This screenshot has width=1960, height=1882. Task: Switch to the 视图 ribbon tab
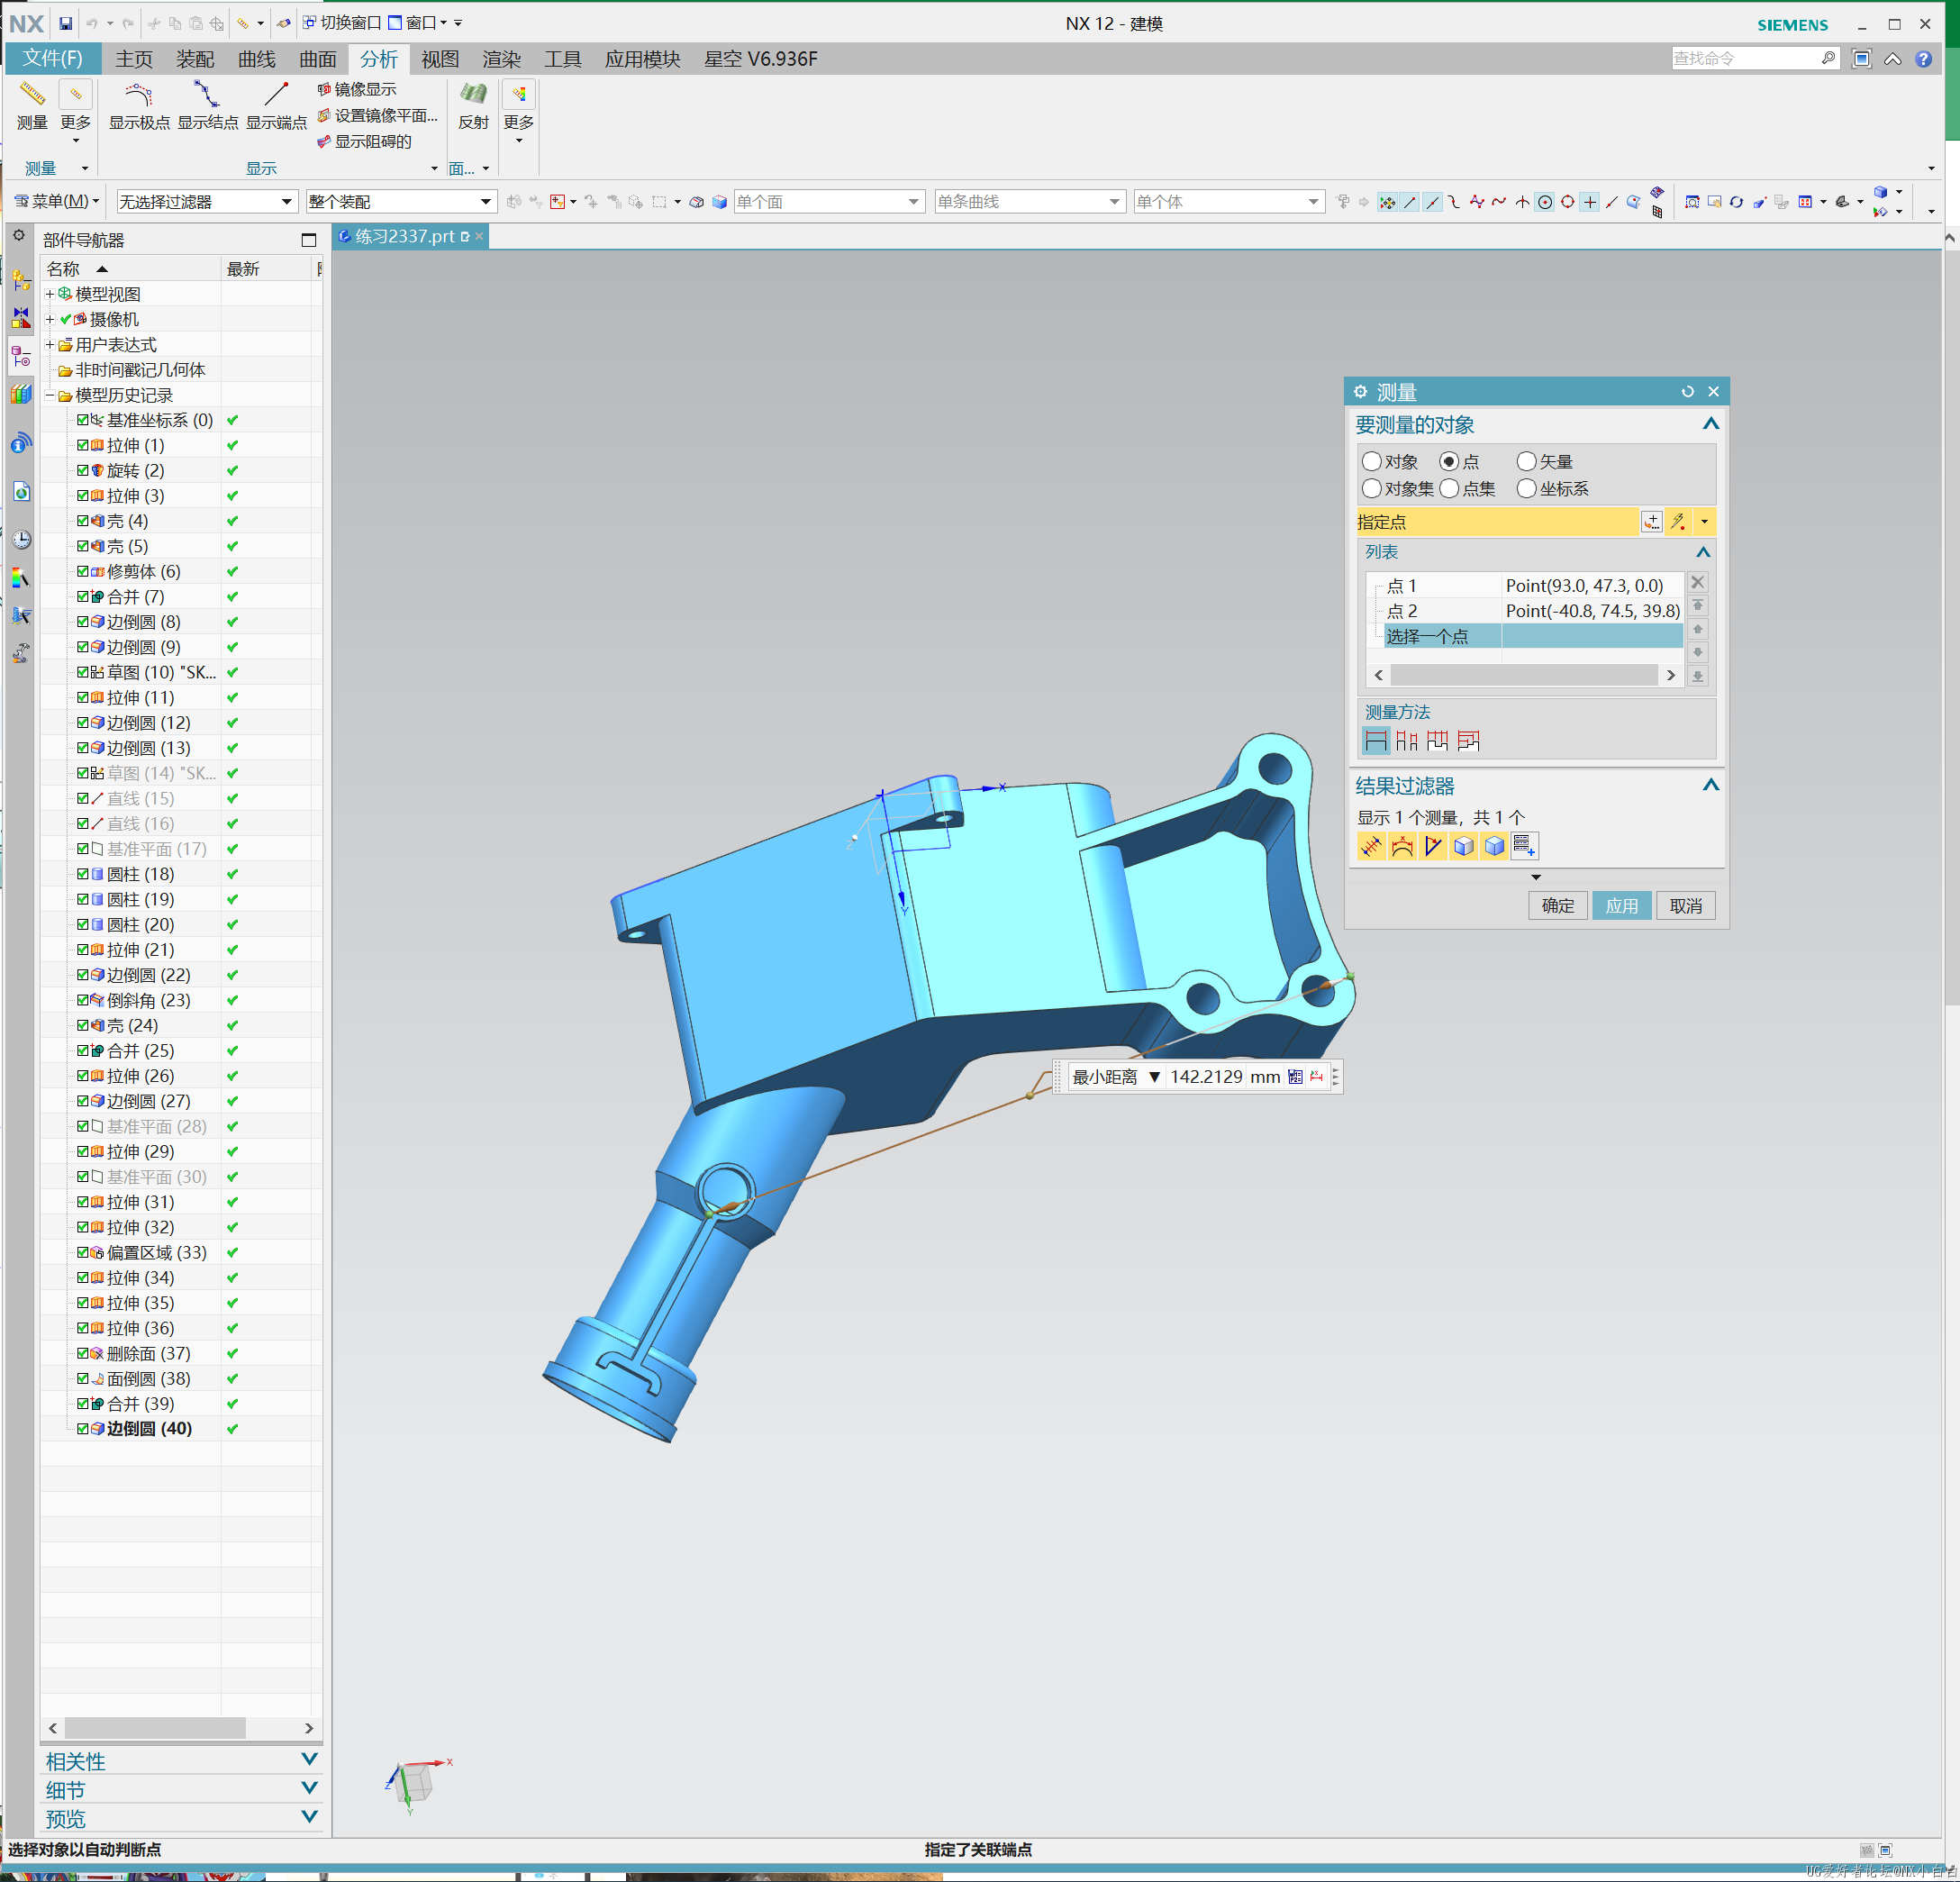(440, 59)
